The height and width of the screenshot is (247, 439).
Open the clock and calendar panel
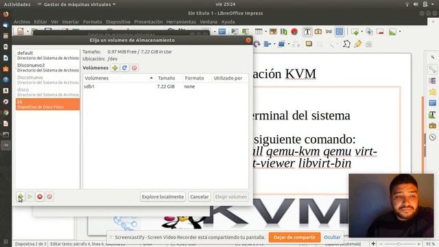tap(226, 4)
